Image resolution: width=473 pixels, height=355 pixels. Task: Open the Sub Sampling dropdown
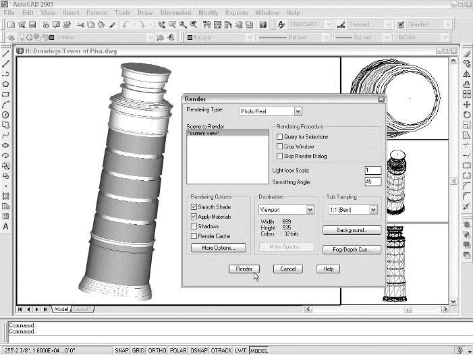tap(373, 210)
